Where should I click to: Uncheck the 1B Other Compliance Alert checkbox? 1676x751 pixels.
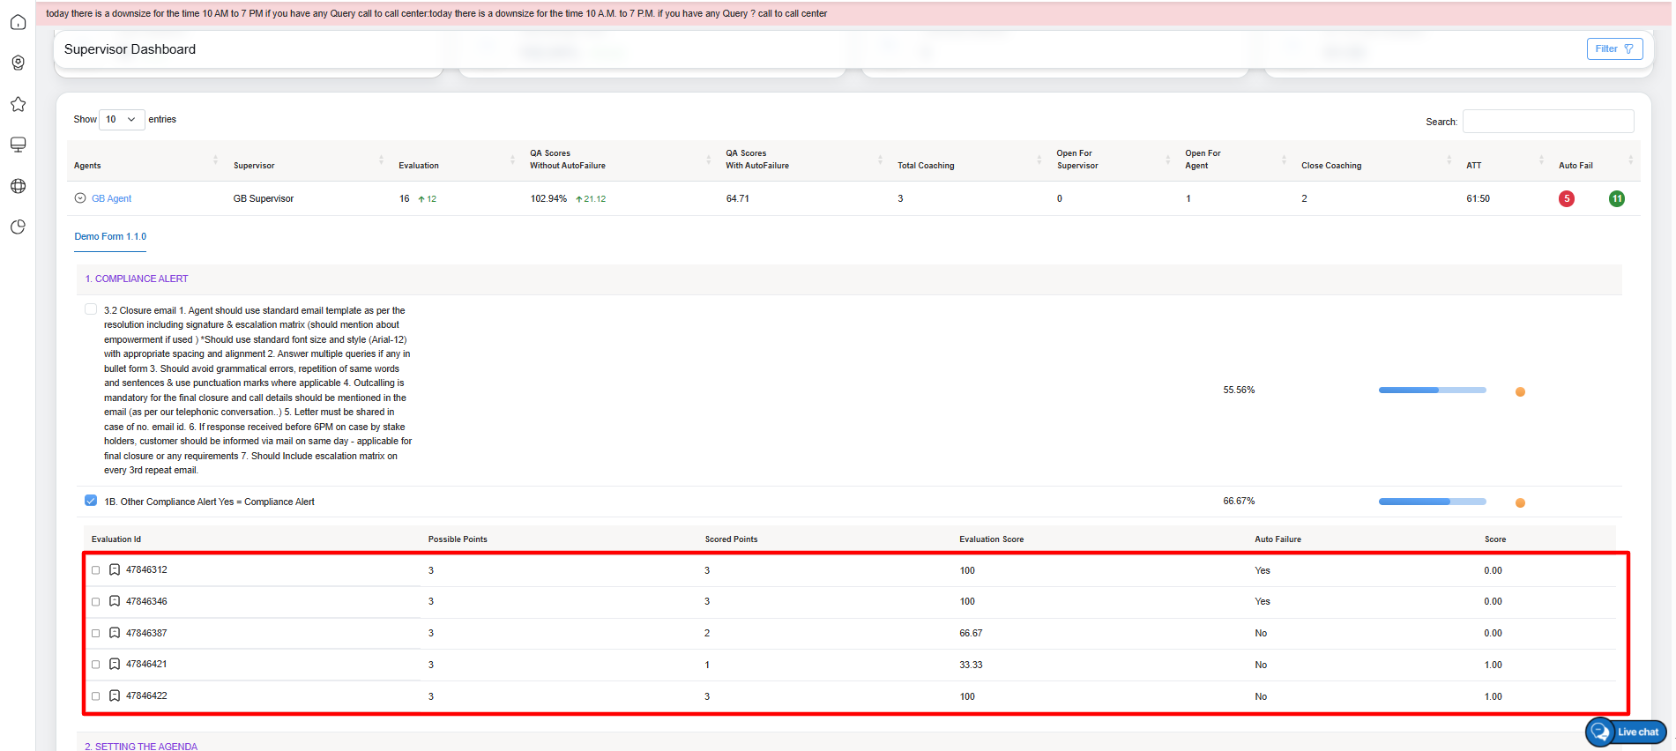[91, 501]
